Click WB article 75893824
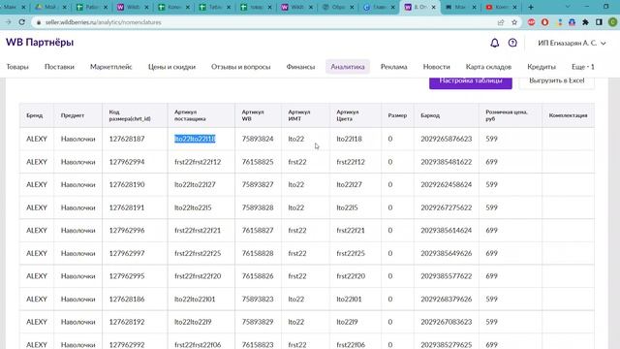Viewport: 620px width, 349px height. 258,139
